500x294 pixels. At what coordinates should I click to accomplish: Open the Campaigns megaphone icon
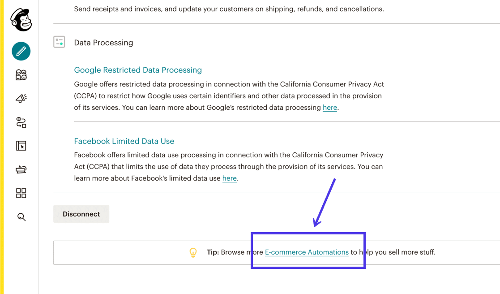point(21,99)
